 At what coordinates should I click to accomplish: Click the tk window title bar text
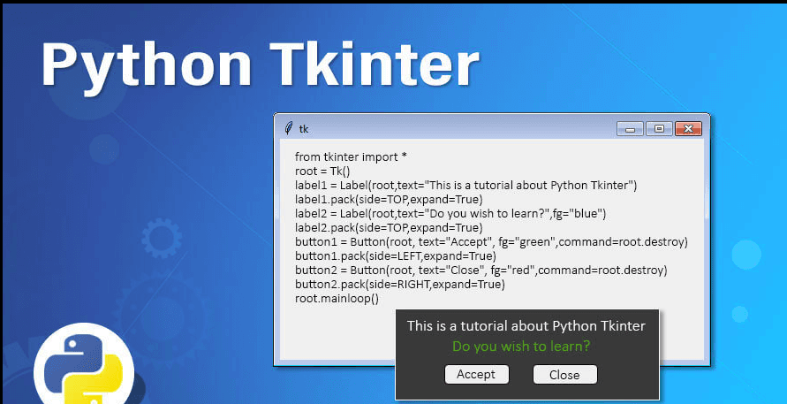coord(304,129)
